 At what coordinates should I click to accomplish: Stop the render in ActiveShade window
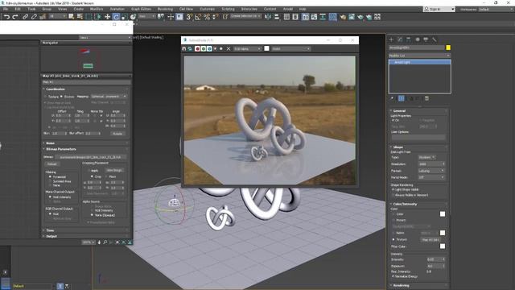point(229,48)
